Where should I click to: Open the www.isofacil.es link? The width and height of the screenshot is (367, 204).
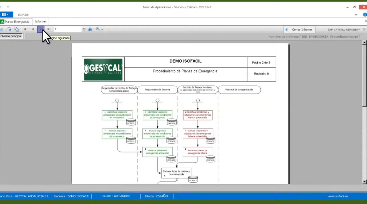tap(338, 196)
